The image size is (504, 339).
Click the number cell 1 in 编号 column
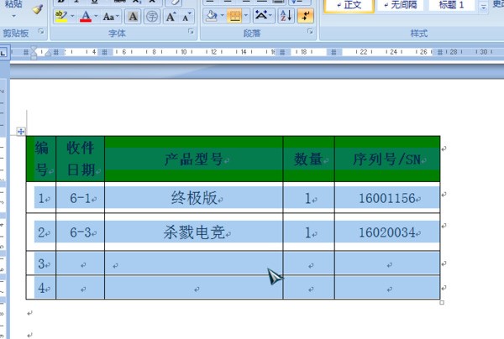pyautogui.click(x=41, y=197)
